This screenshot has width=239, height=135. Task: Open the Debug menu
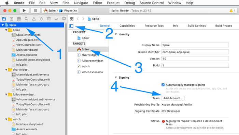[x=129, y=3]
